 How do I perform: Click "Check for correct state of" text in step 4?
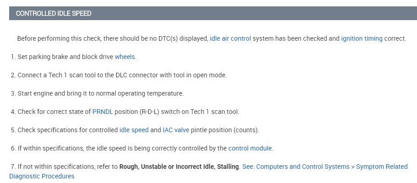[x=54, y=112]
